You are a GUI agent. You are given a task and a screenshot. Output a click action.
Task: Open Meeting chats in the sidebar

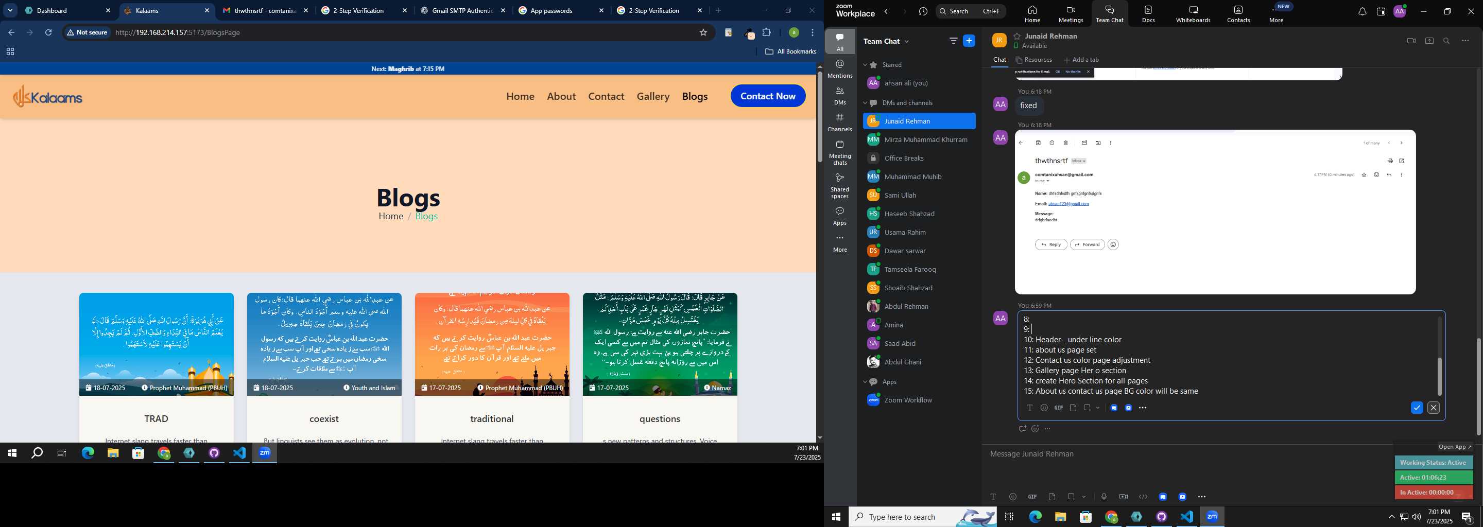840,152
